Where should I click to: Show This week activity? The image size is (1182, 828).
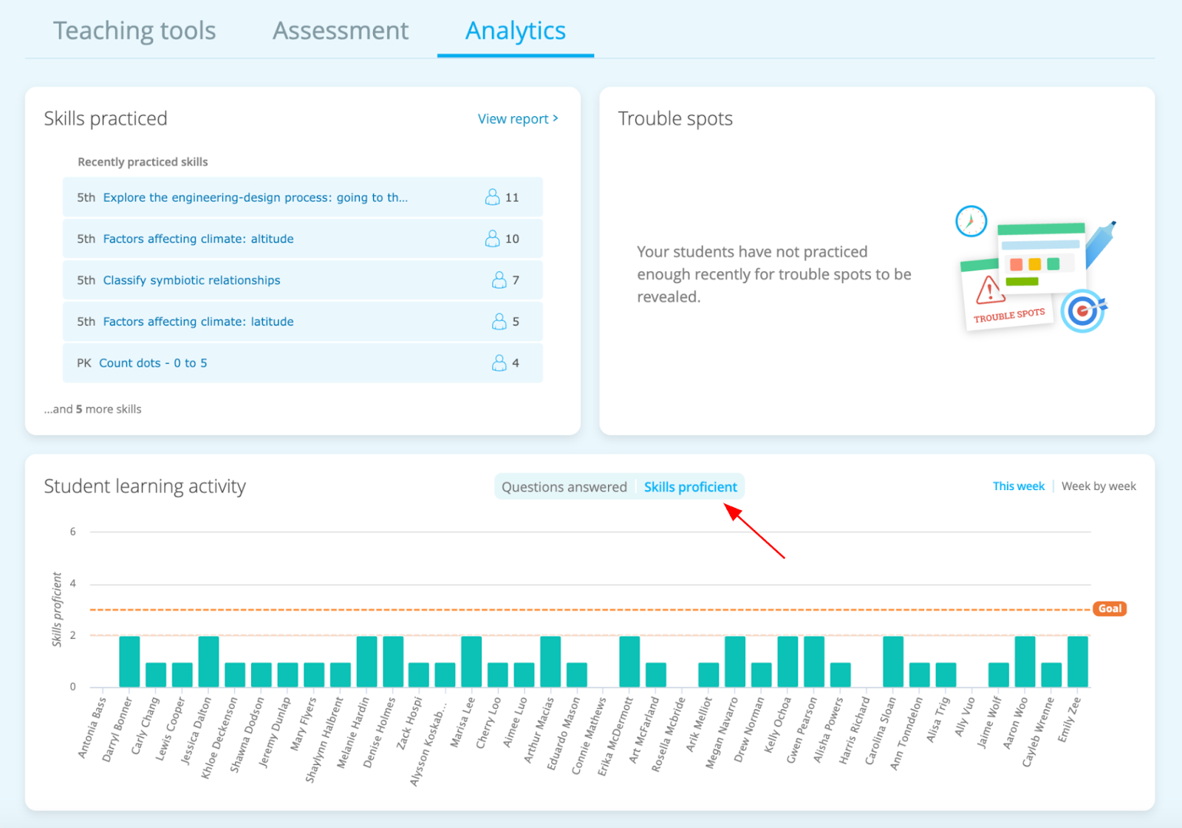1018,486
